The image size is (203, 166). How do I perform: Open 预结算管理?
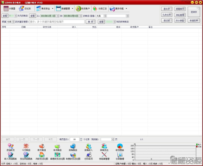click(x=104, y=155)
